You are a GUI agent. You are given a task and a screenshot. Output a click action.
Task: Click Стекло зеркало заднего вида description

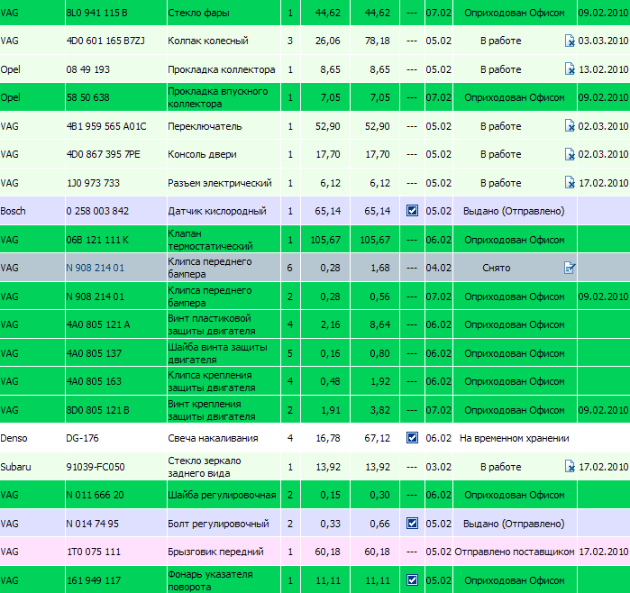click(205, 467)
